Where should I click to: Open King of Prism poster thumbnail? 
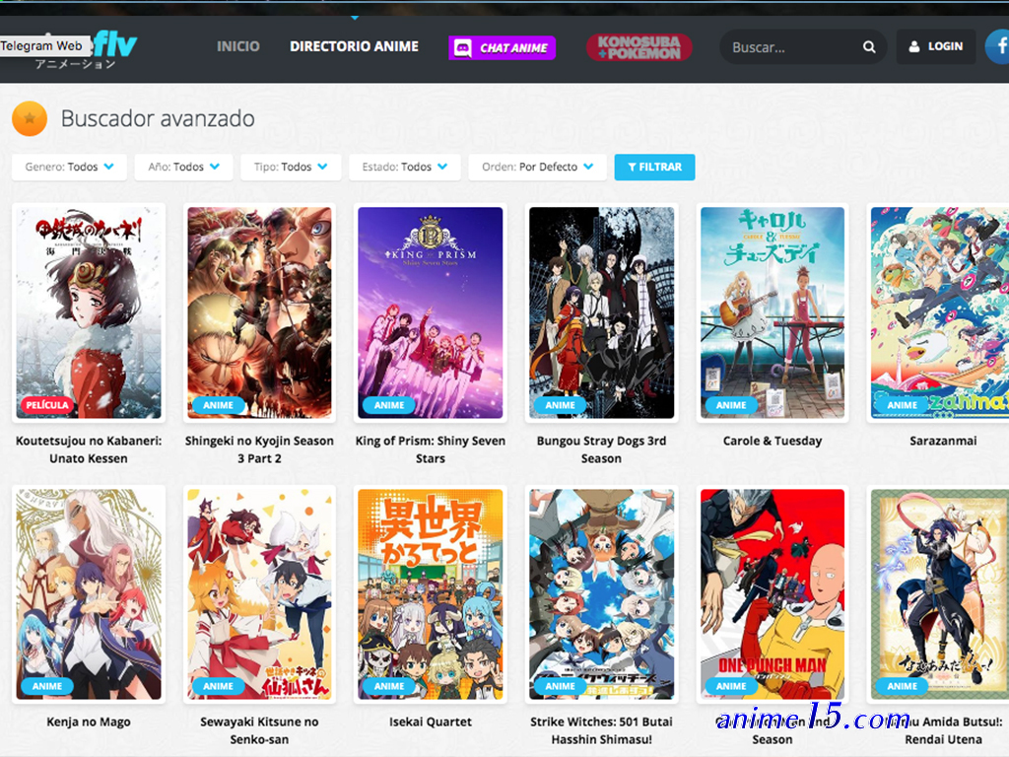click(431, 312)
